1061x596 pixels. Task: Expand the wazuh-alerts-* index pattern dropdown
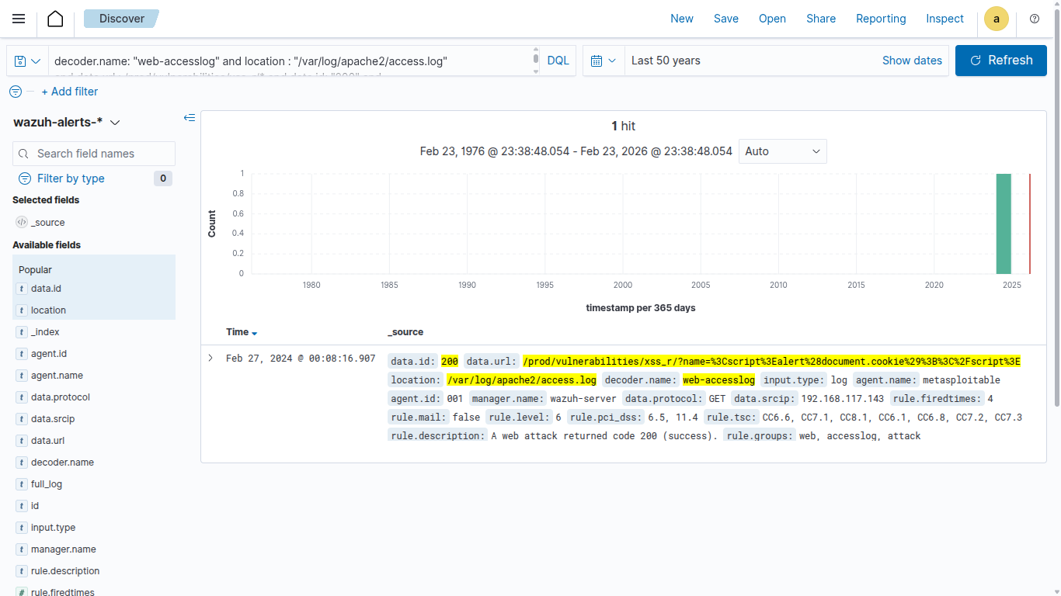(x=116, y=123)
